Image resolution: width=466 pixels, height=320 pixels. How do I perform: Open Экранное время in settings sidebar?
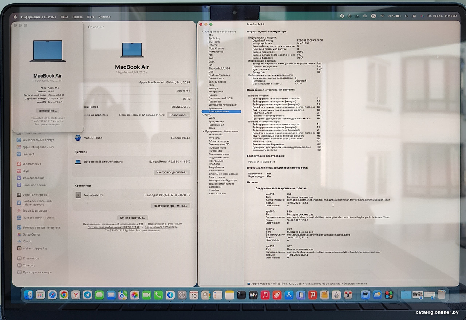(31, 185)
